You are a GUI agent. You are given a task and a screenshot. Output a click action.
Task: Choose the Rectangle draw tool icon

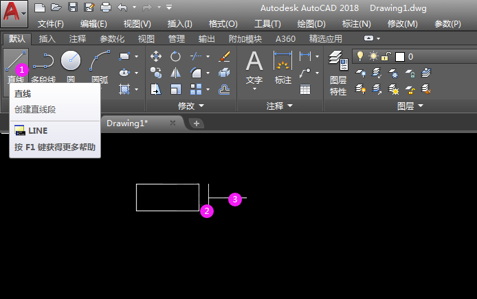pyautogui.click(x=124, y=56)
